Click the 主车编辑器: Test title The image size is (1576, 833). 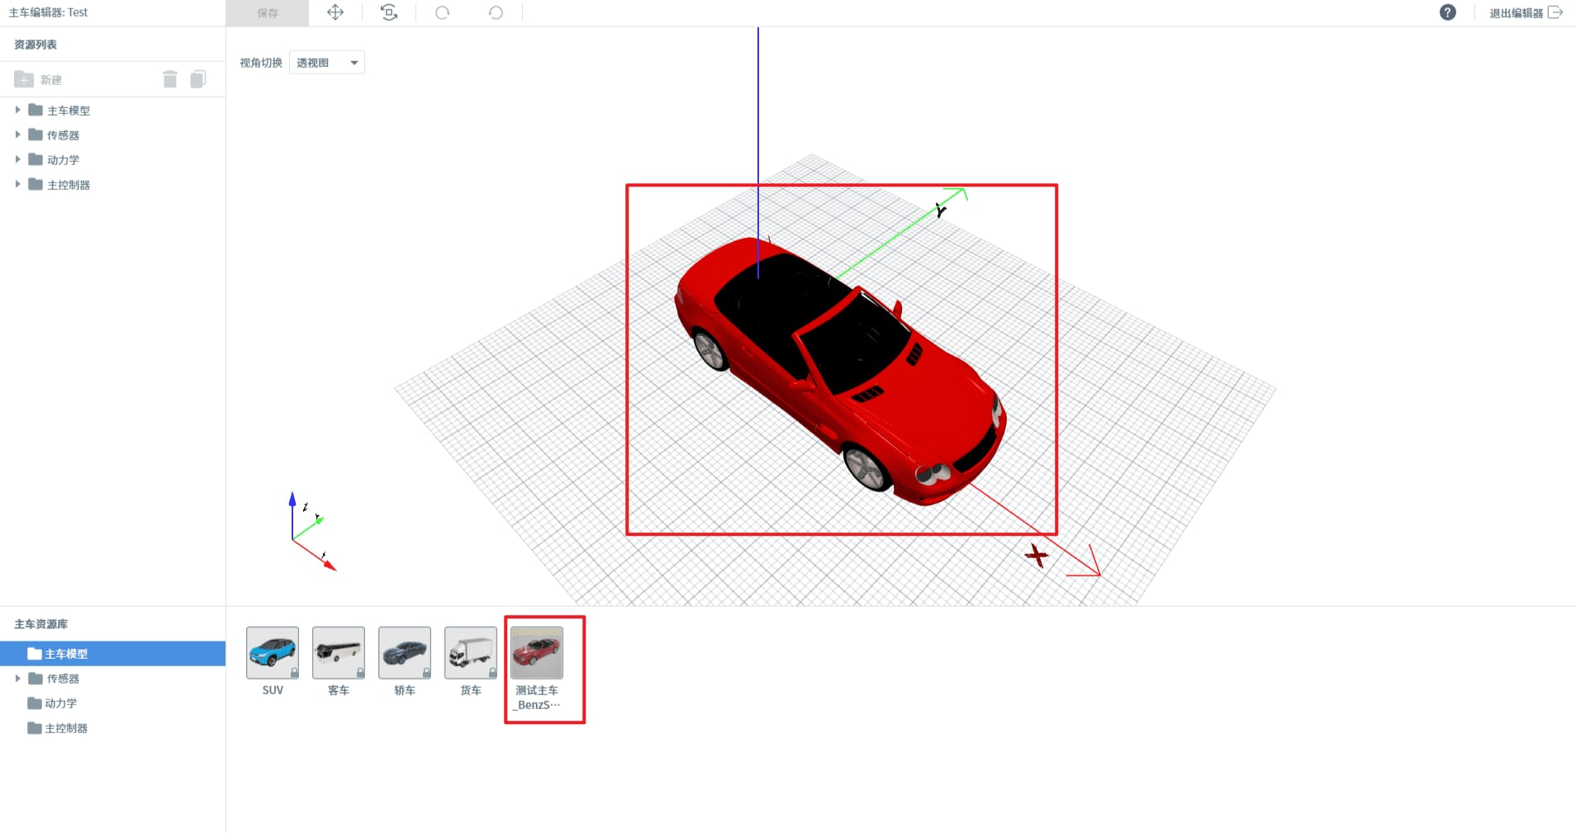(48, 12)
